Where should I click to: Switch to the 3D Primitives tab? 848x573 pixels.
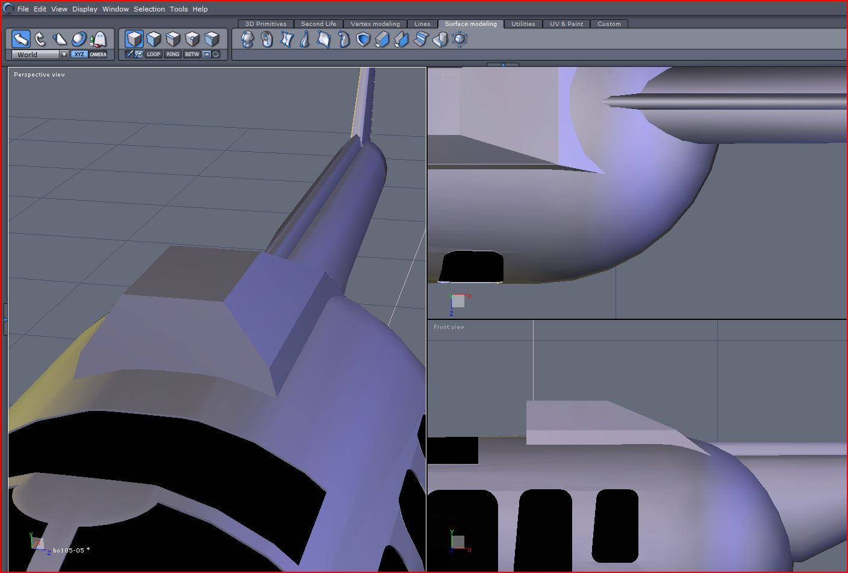click(x=266, y=23)
